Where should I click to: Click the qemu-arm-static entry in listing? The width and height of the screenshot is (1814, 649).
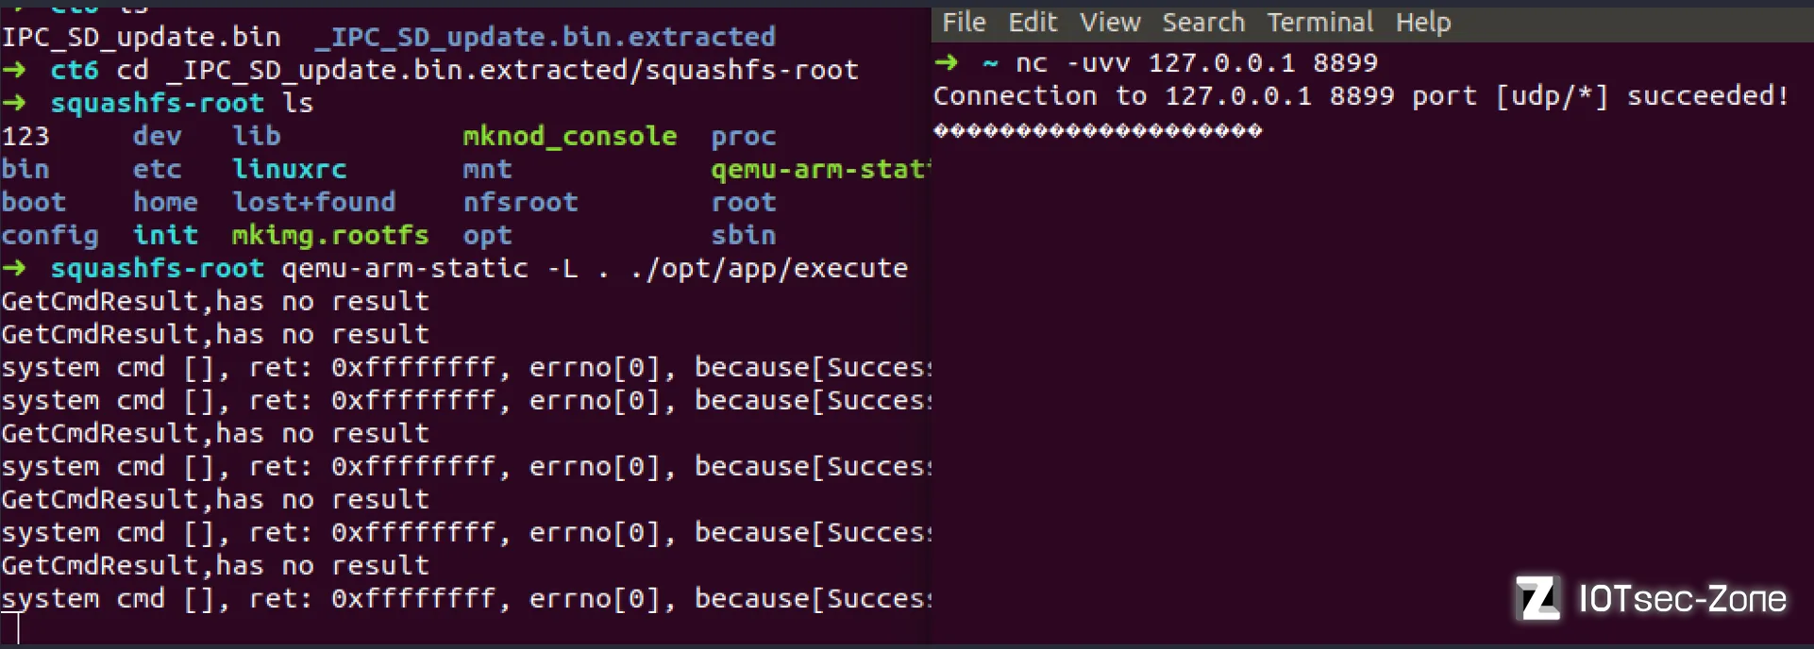(x=820, y=170)
